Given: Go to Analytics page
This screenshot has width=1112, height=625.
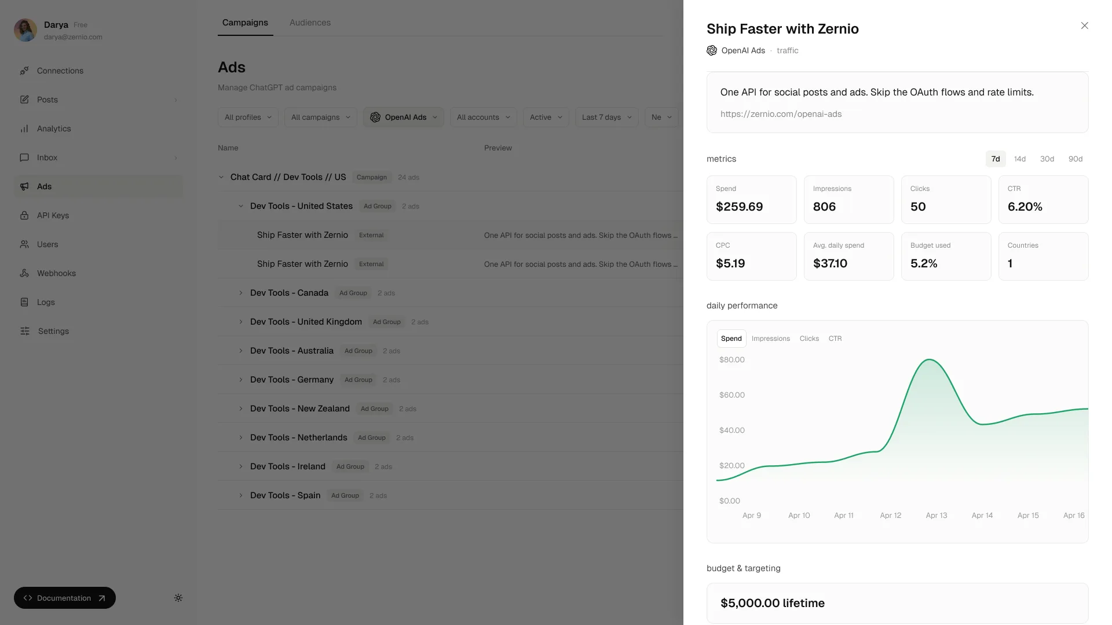Looking at the screenshot, I should [x=98, y=128].
